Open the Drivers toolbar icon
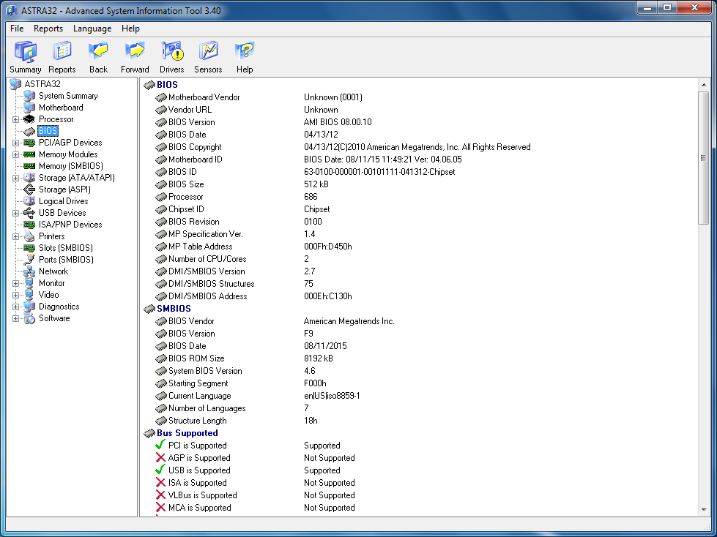The height and width of the screenshot is (537, 717). [172, 52]
